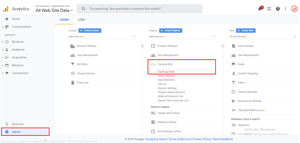The image size is (300, 143).
Task: Click the Account Settings building icon
Action: point(72,46)
